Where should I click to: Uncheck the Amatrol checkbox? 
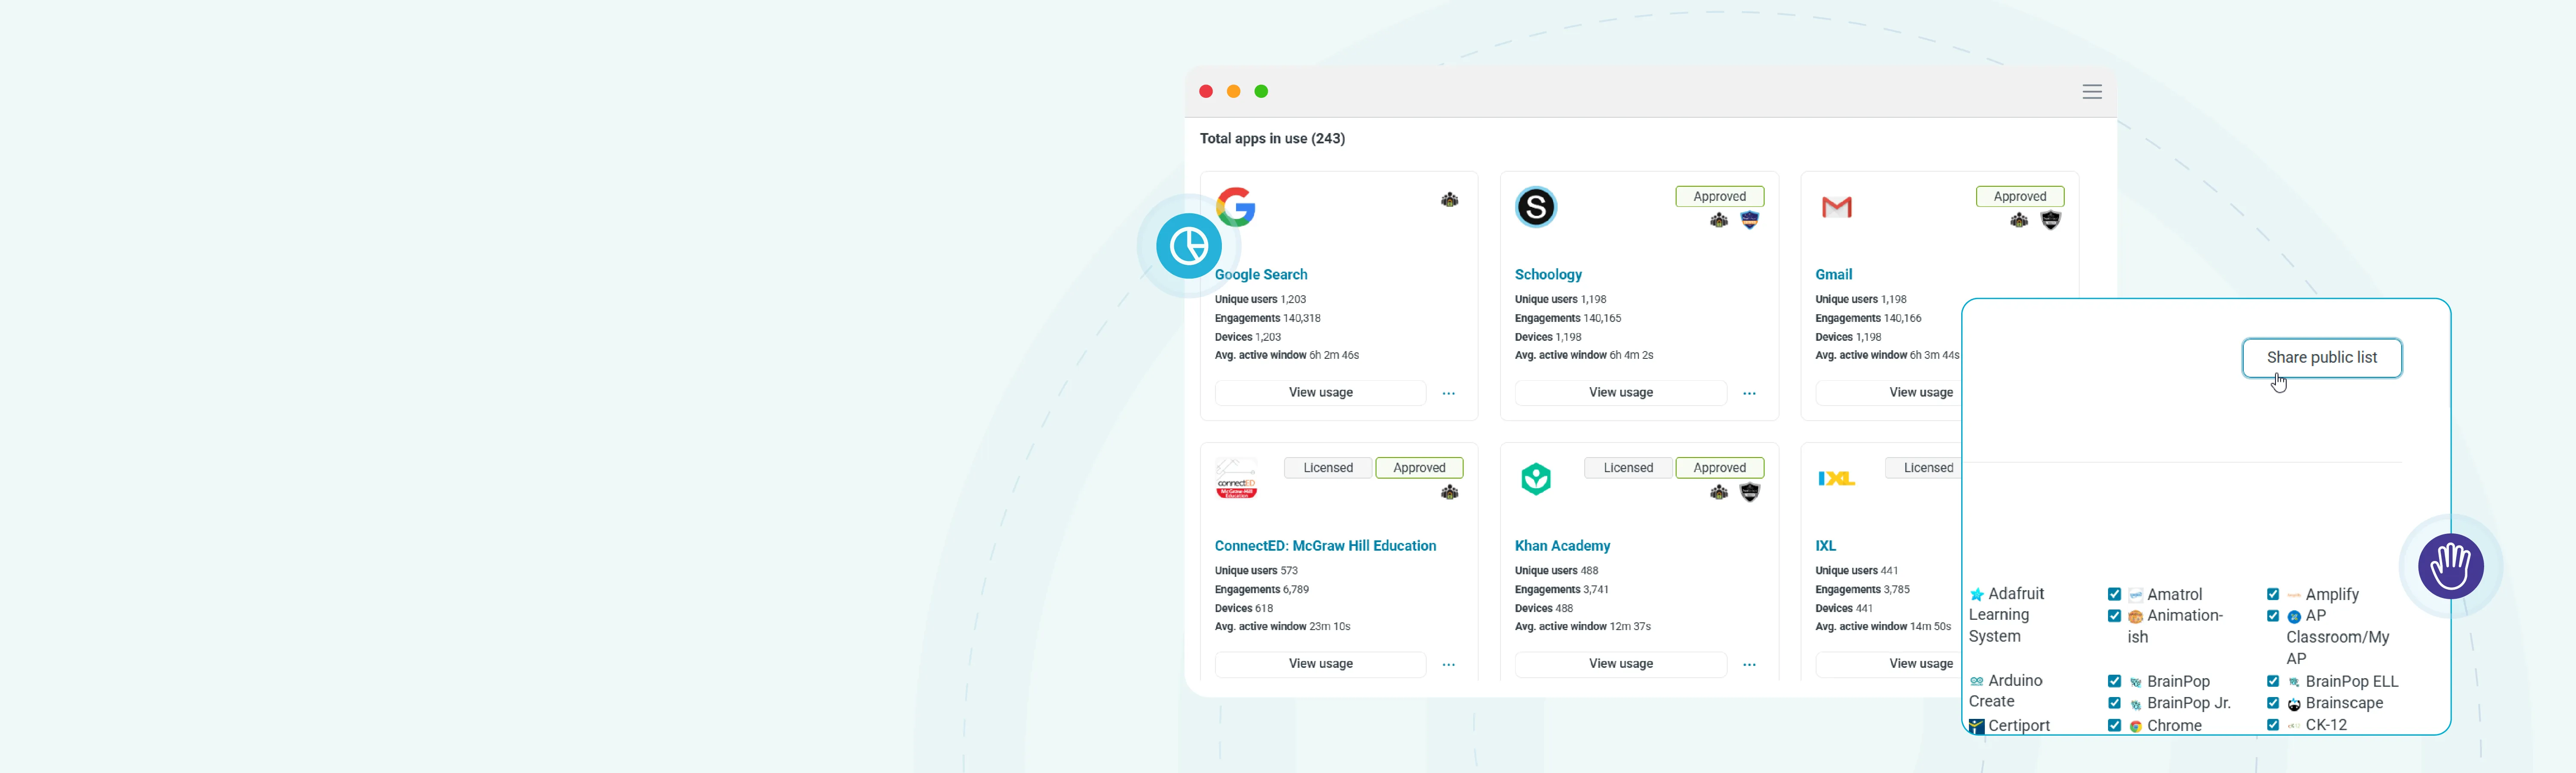click(2114, 594)
